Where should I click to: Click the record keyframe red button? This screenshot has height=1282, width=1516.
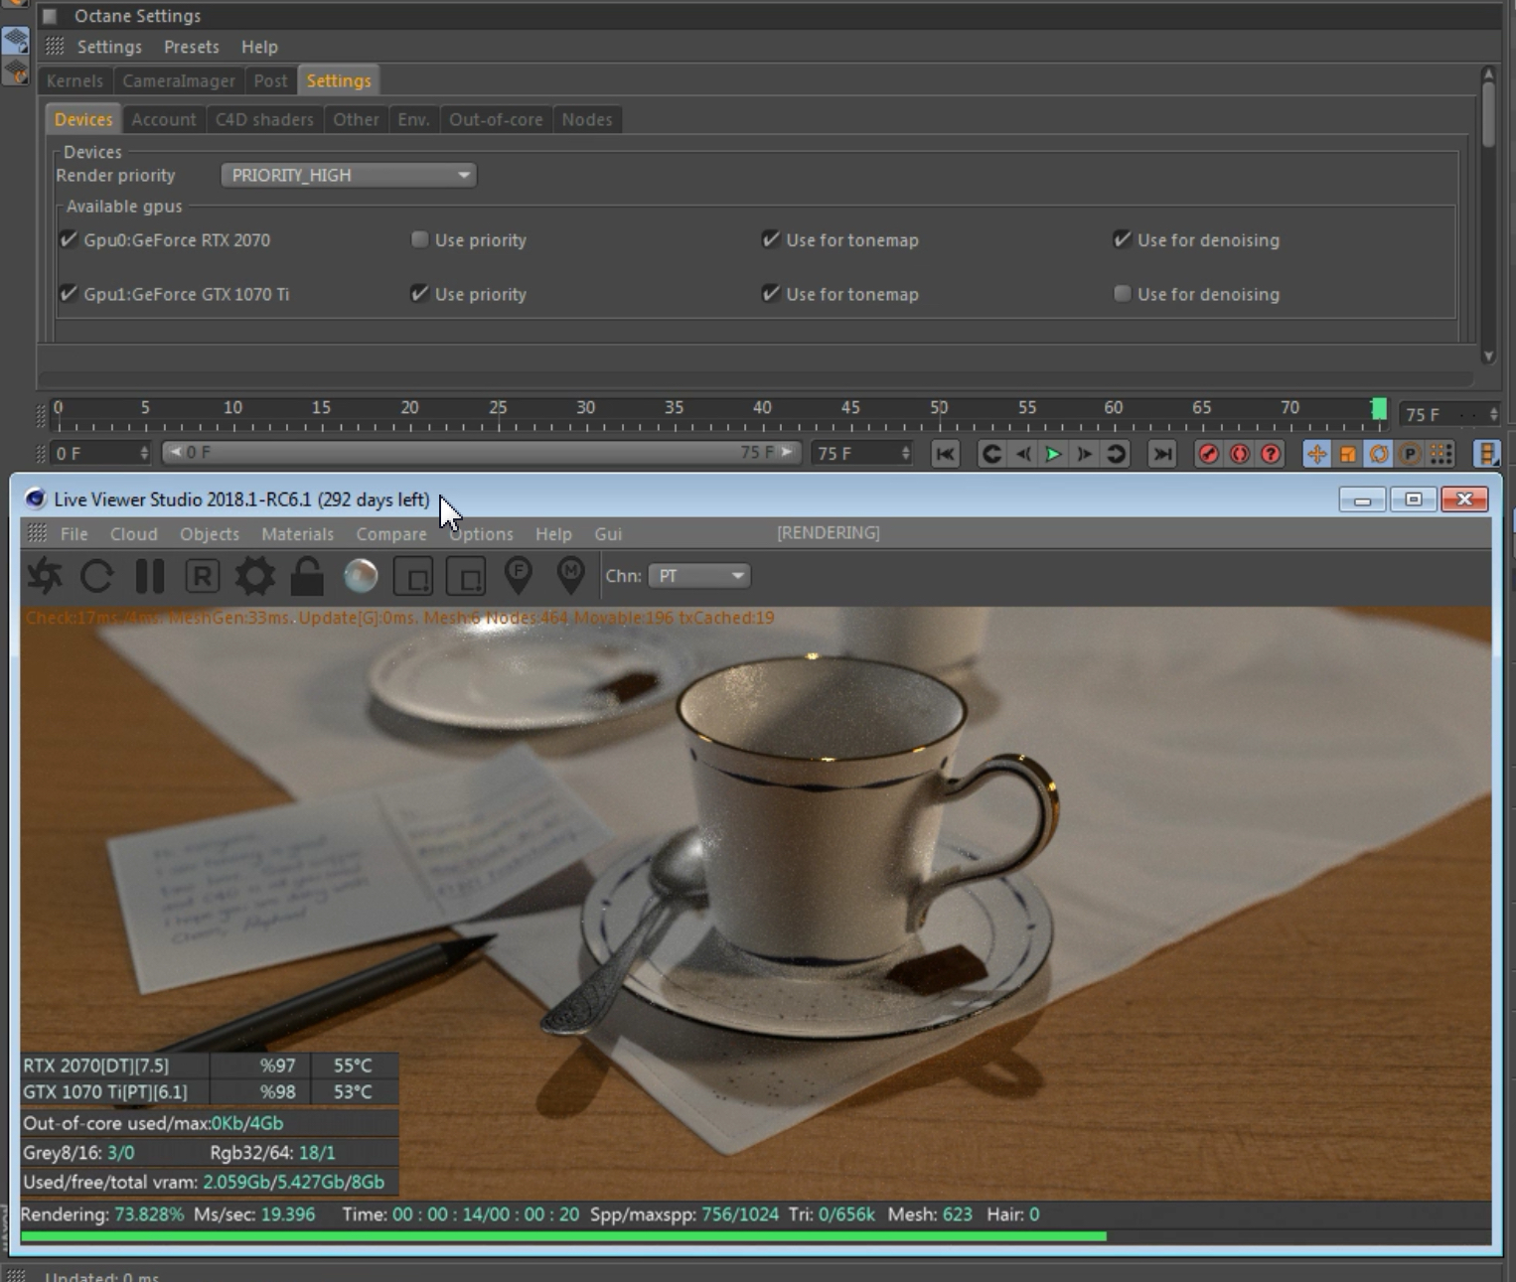pos(1208,454)
